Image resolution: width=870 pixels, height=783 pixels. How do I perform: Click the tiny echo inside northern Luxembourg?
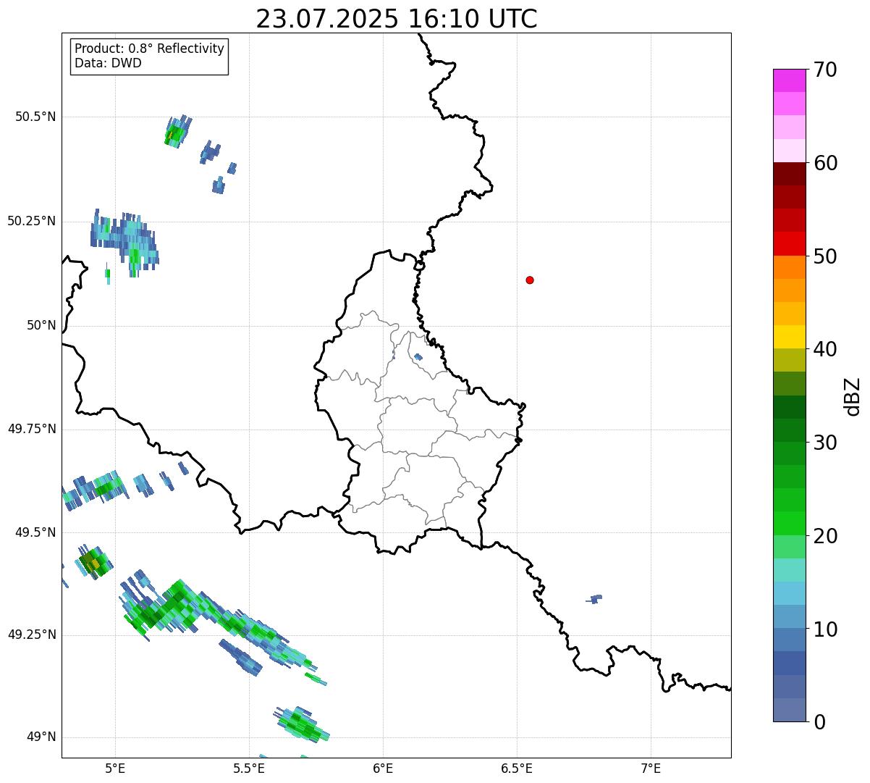[x=418, y=356]
